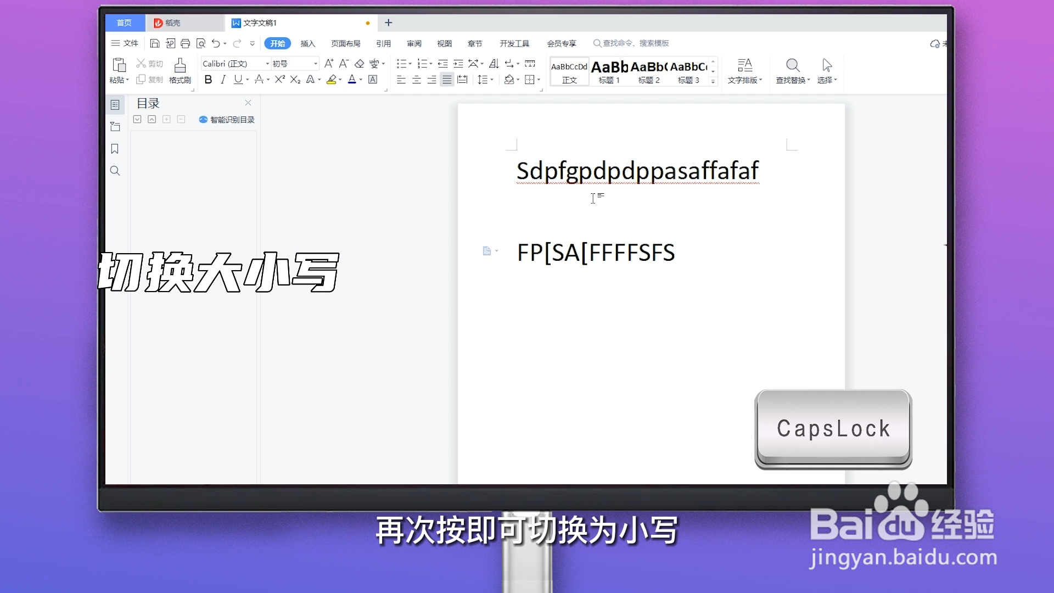Apply the yellow text highlight color
This screenshot has height=593, width=1054.
click(331, 80)
